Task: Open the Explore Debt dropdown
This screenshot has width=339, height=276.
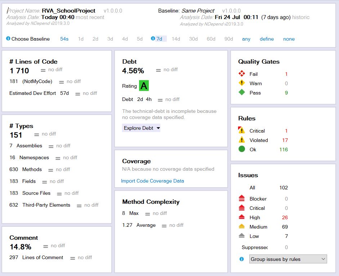Action: pyautogui.click(x=141, y=128)
